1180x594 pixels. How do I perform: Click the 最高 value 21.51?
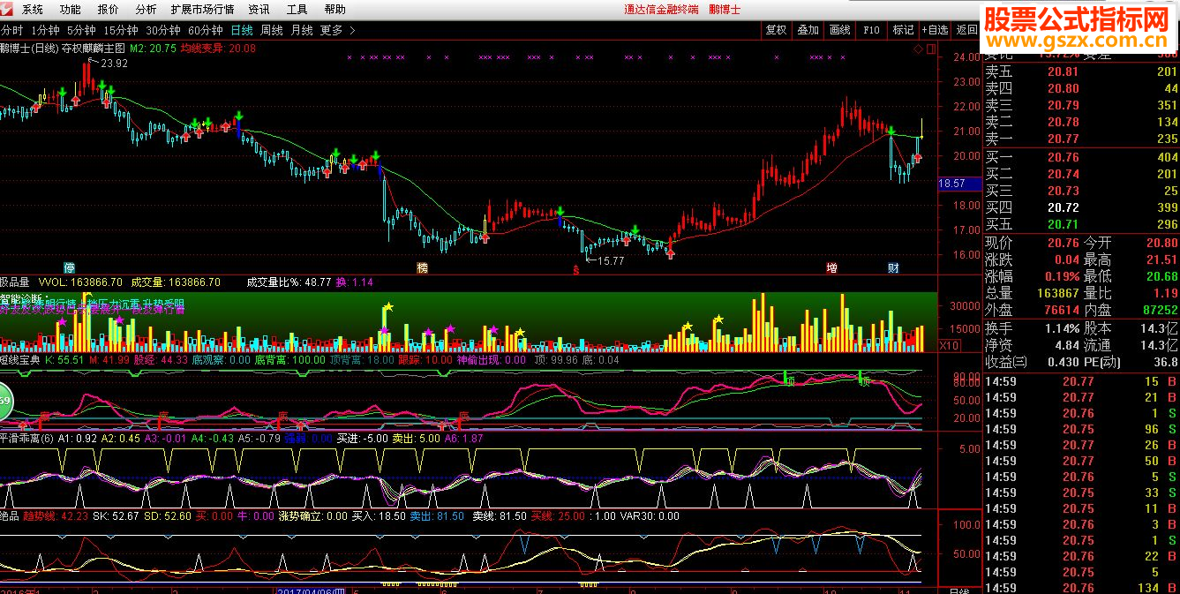[1161, 260]
